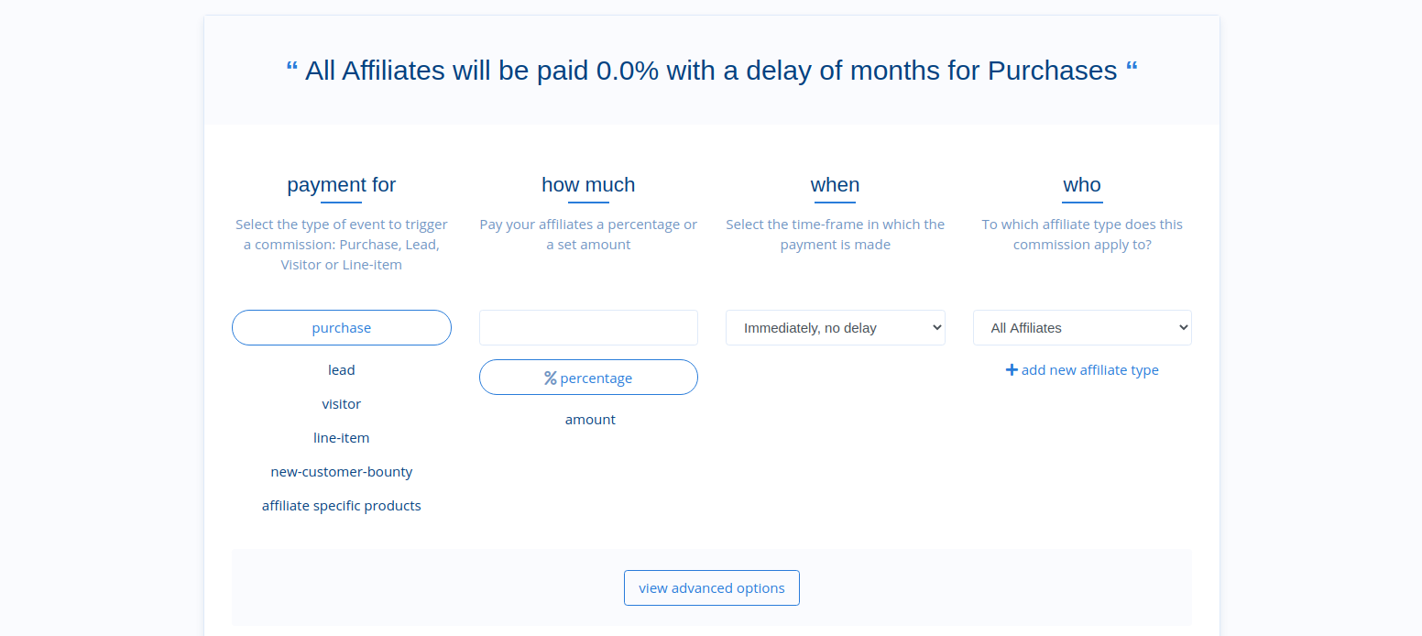Select affiliate specific products option
The width and height of the screenshot is (1422, 636).
[342, 506]
